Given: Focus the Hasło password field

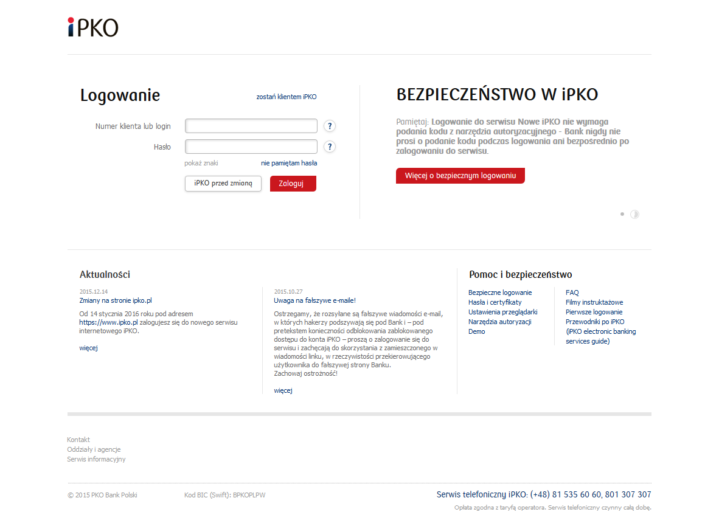Looking at the screenshot, I should click(251, 146).
